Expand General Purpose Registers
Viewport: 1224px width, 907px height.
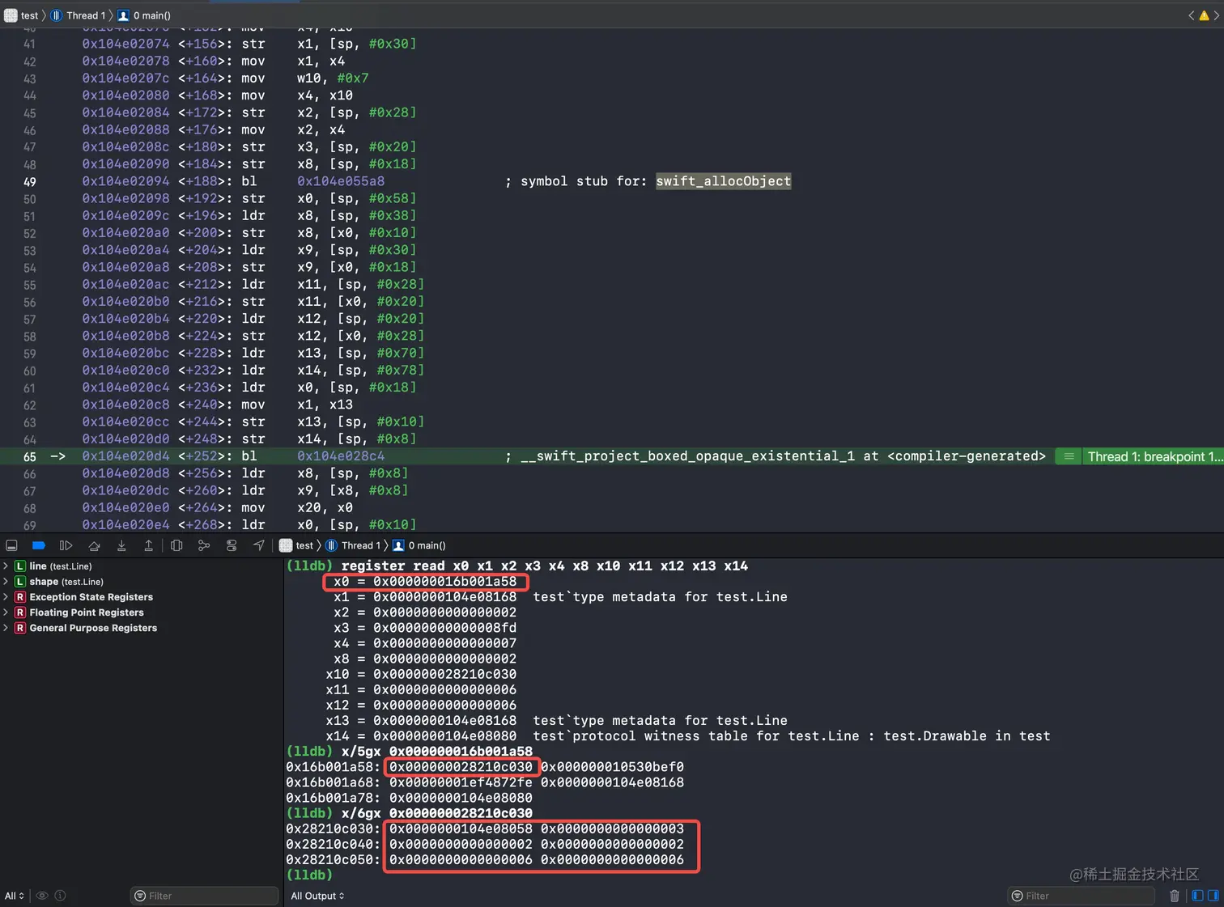tap(6, 628)
